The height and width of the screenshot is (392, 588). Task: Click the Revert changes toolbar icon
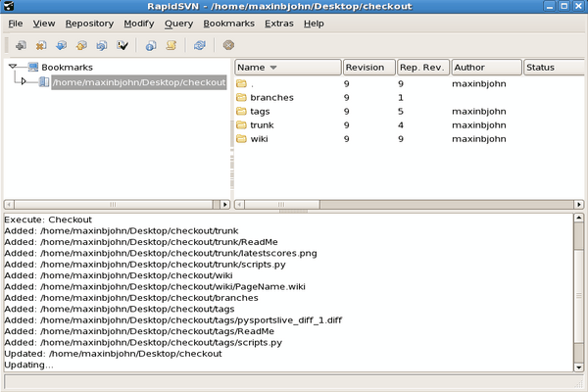(103, 45)
